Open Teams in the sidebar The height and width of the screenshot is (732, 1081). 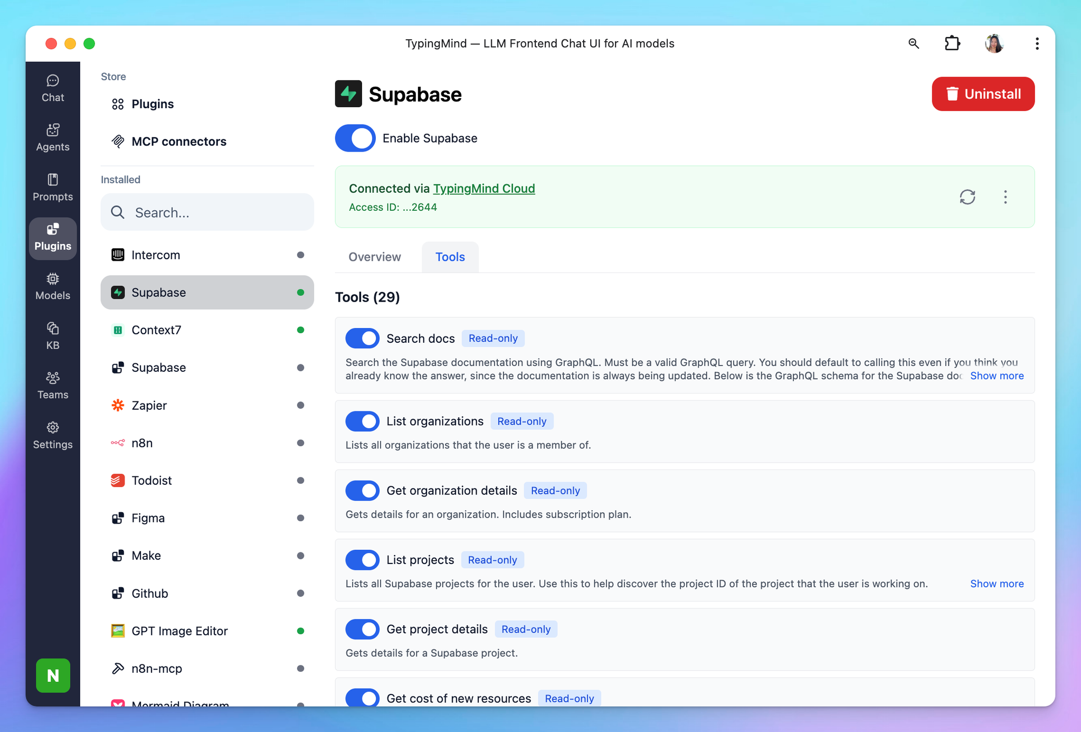click(53, 385)
